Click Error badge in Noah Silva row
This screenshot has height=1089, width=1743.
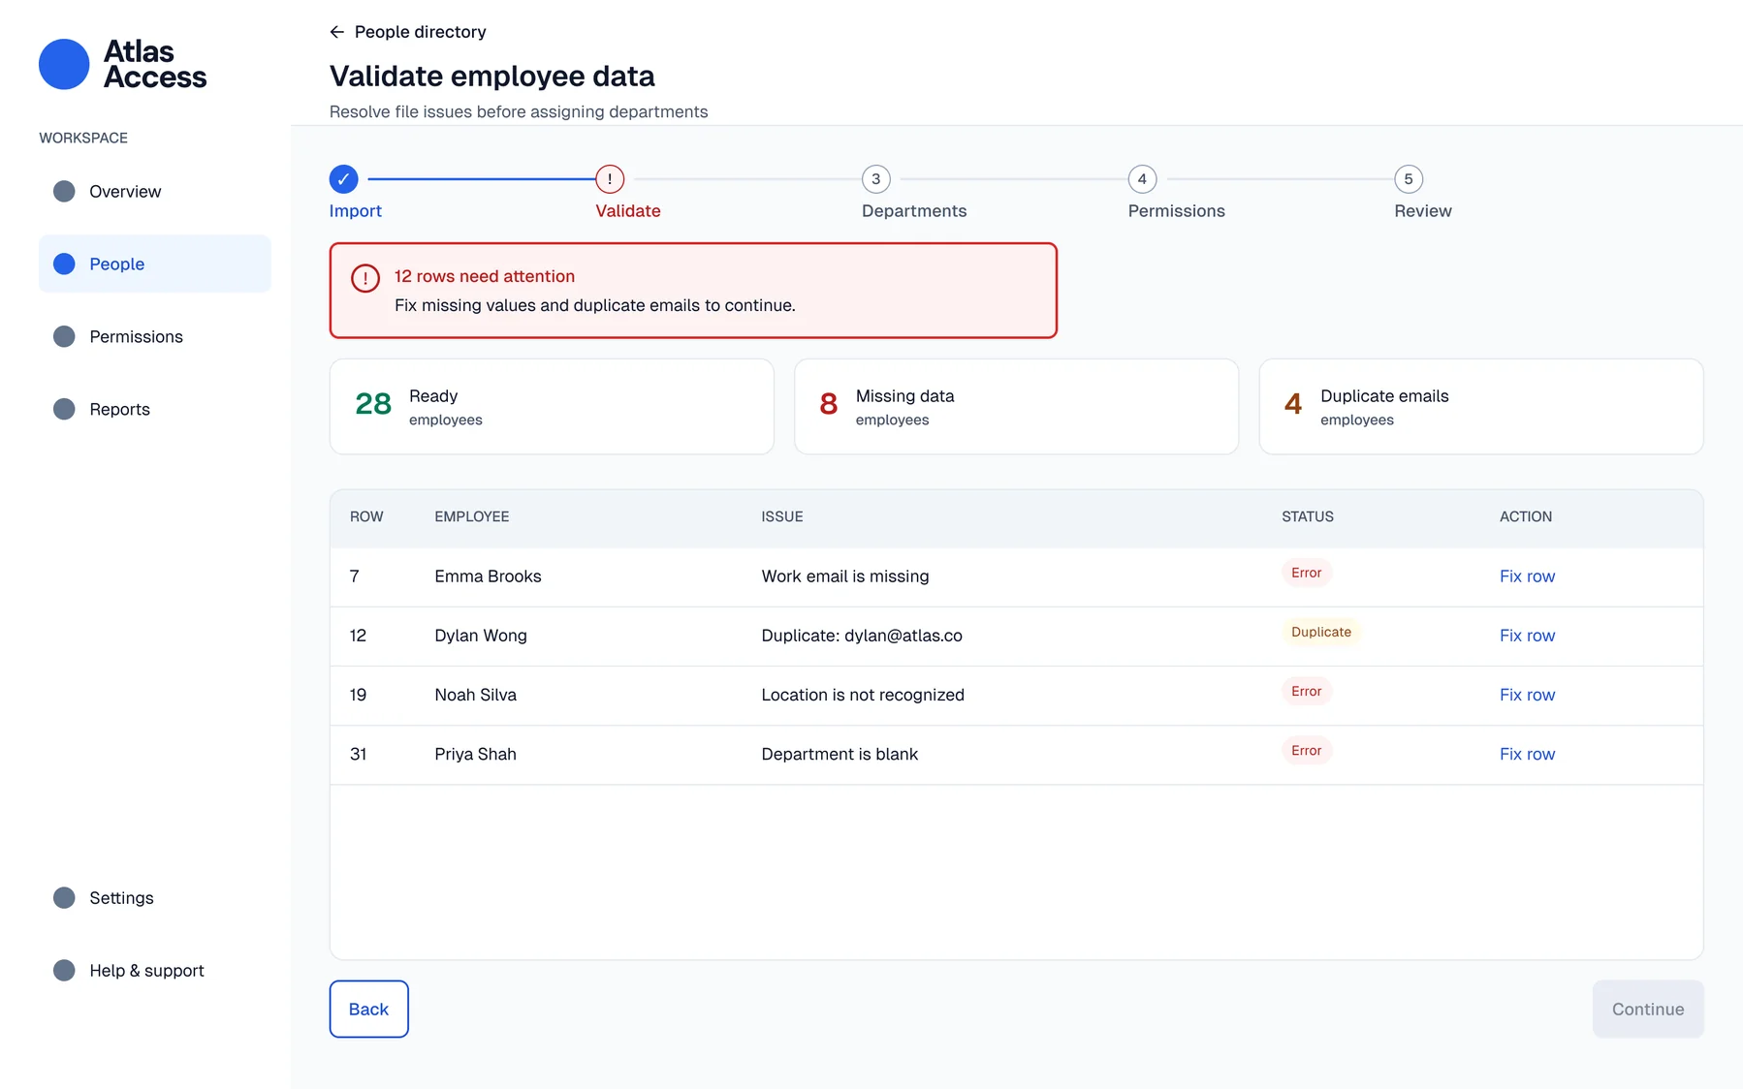[x=1307, y=691]
